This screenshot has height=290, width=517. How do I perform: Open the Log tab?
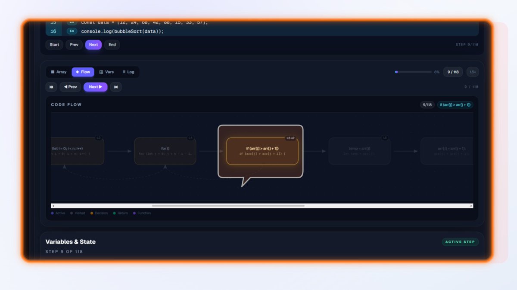click(x=128, y=72)
